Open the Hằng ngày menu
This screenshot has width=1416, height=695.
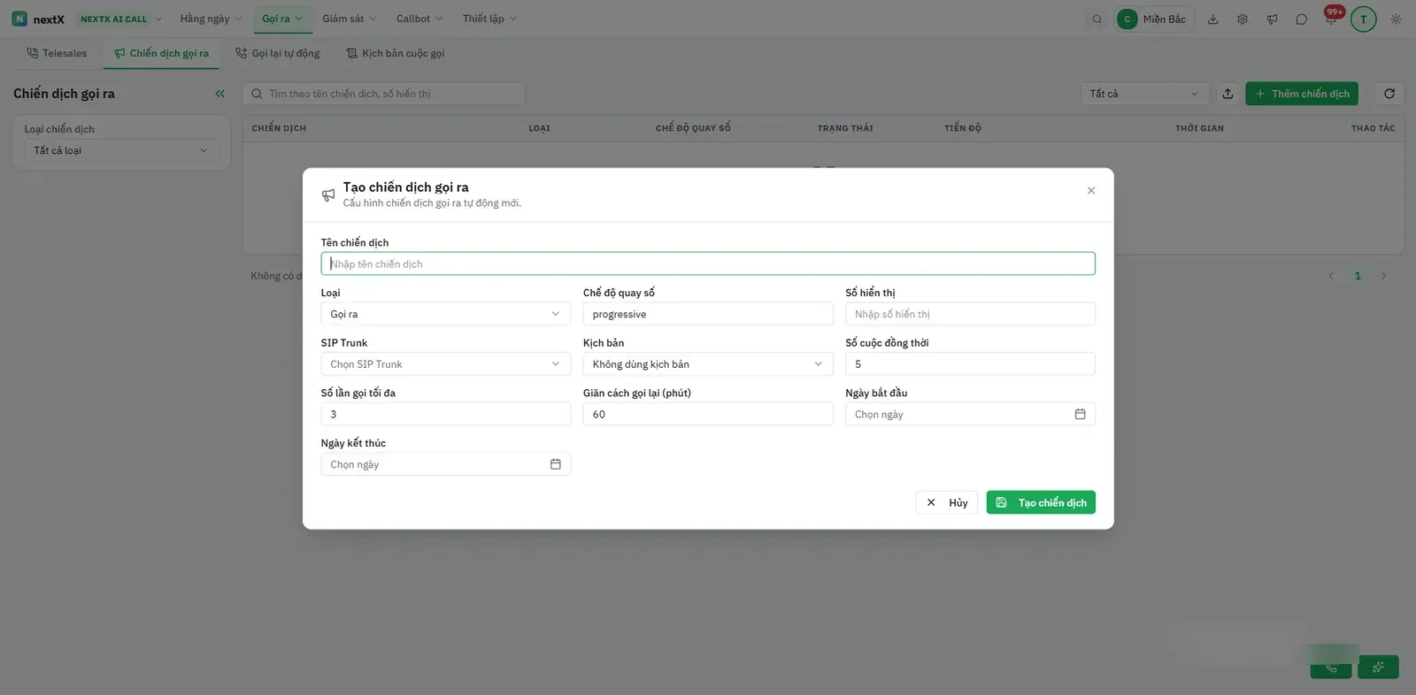[x=211, y=19]
